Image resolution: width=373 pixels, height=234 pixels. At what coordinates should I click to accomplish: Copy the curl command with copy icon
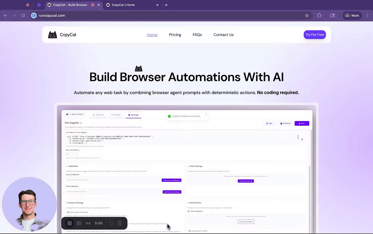[x=302, y=140]
